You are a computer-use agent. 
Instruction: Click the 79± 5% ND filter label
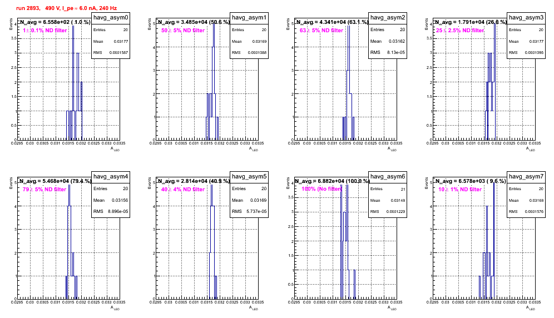[44, 190]
